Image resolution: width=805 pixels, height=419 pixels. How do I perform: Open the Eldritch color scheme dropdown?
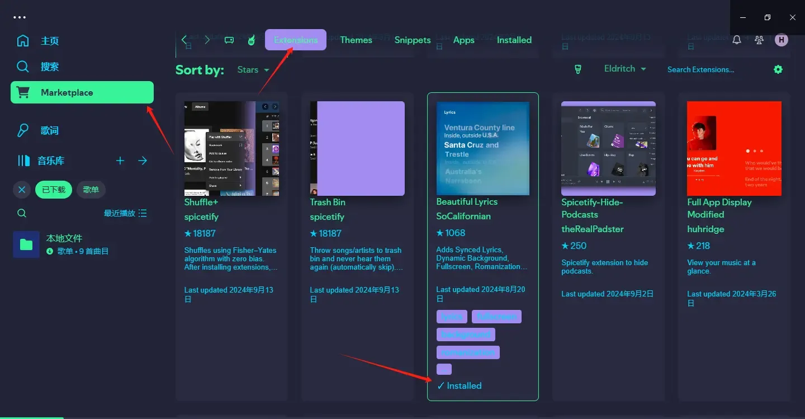(625, 69)
